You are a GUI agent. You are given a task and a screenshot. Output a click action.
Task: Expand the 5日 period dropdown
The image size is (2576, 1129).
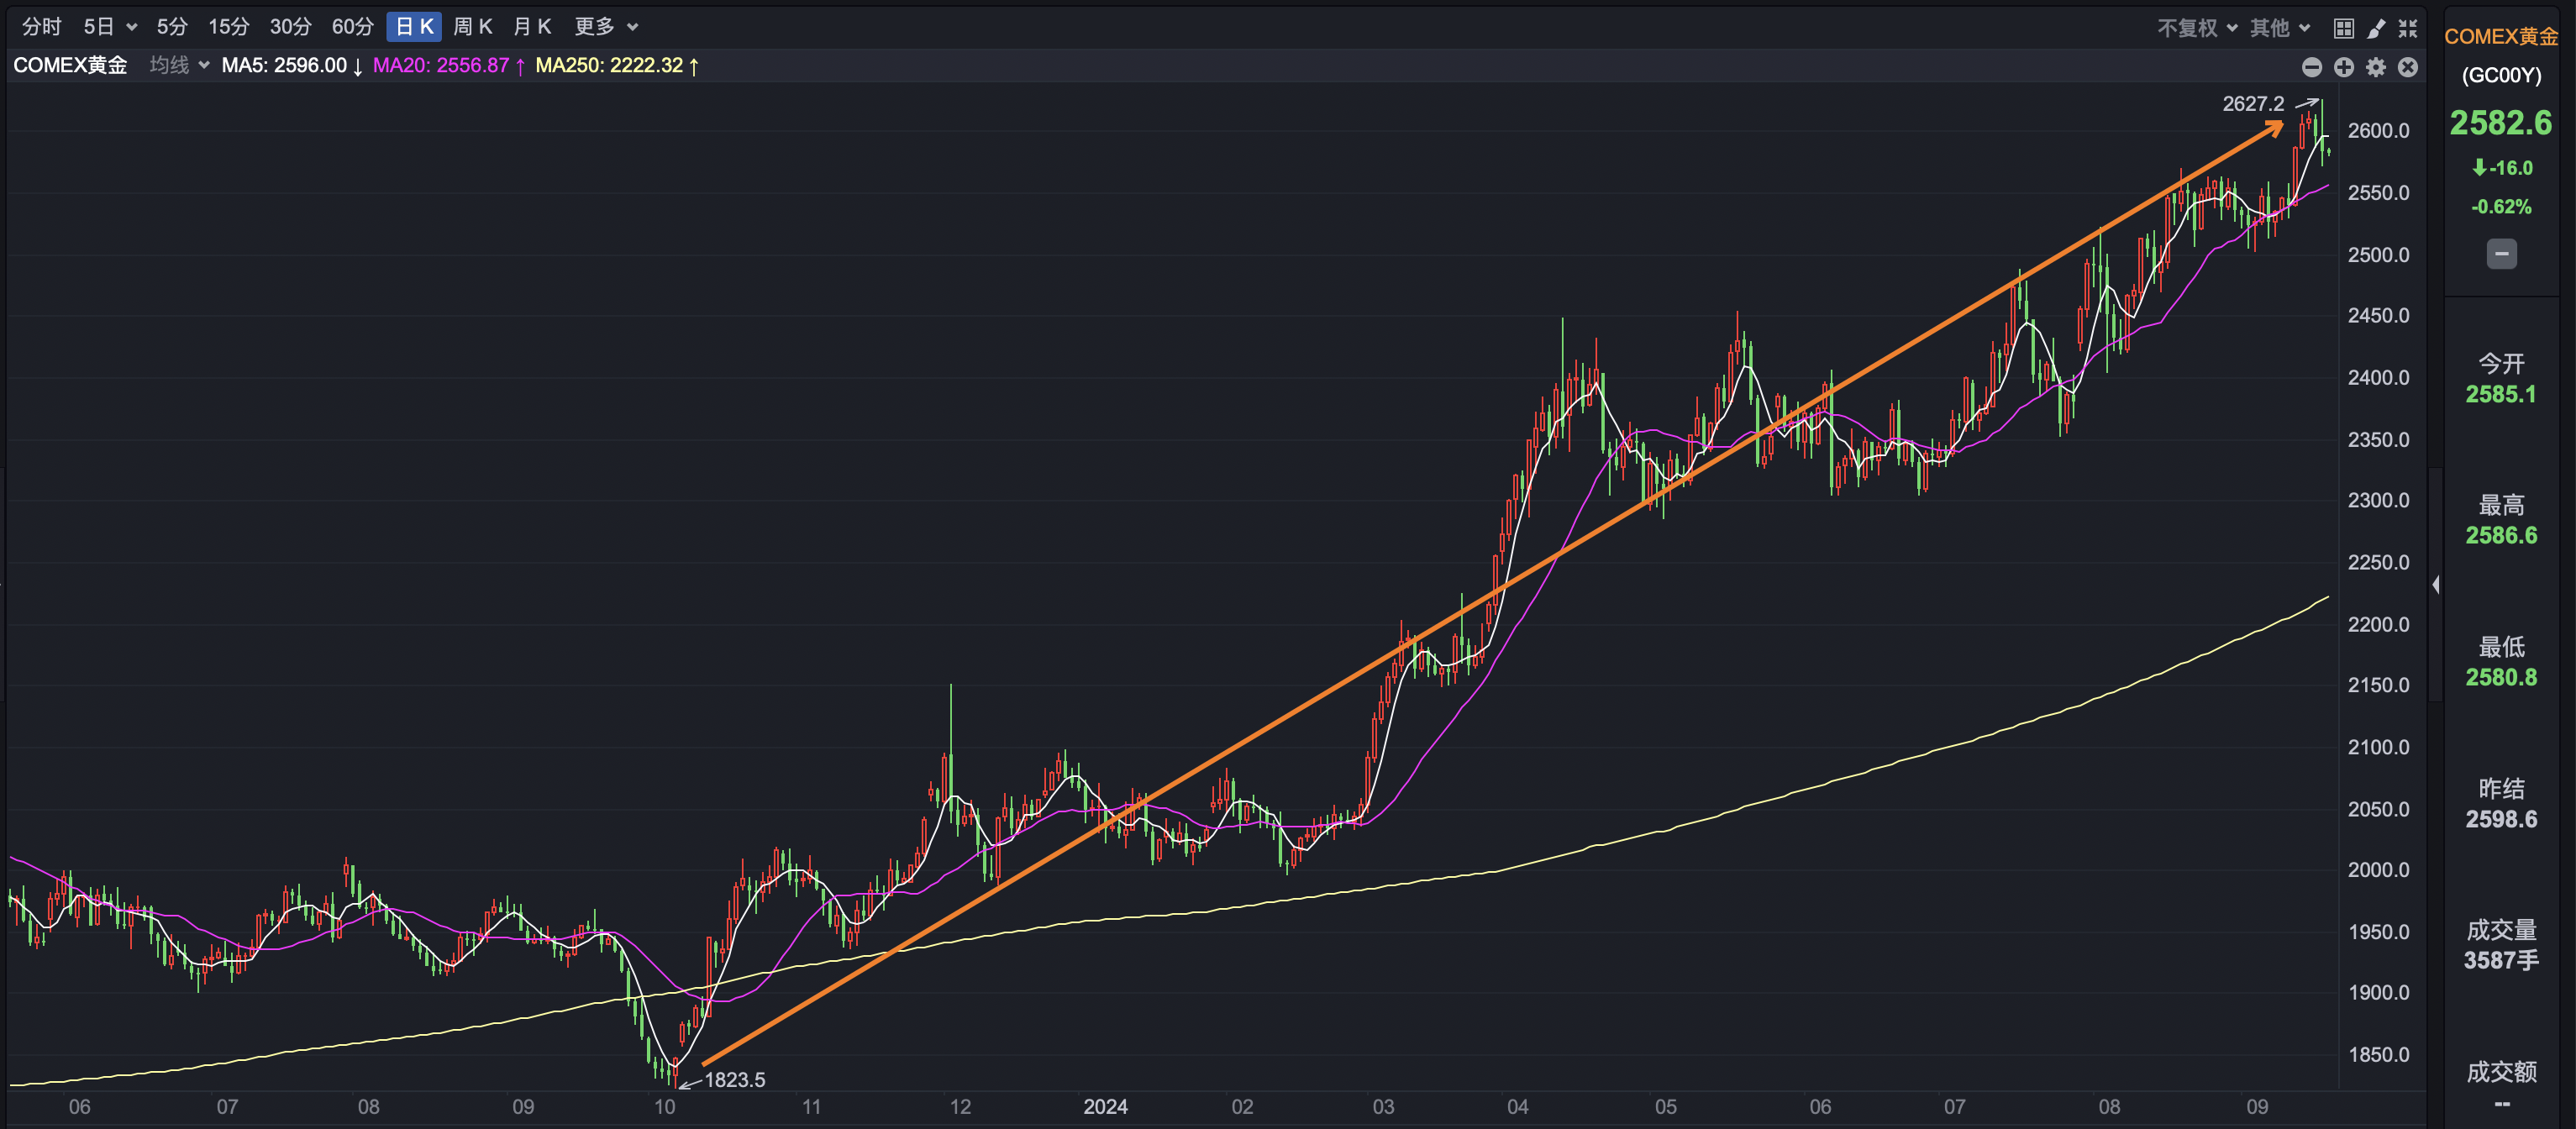tap(109, 27)
